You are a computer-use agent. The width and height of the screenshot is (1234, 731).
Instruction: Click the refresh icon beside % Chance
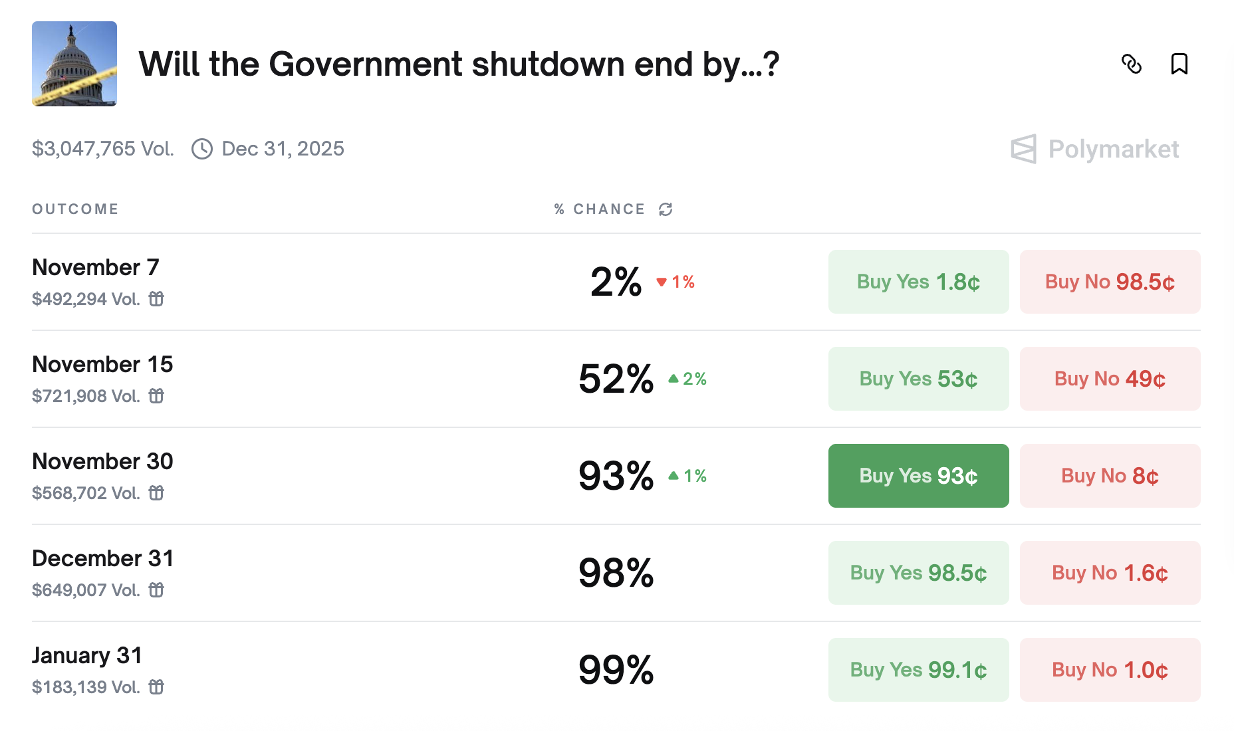pos(666,209)
